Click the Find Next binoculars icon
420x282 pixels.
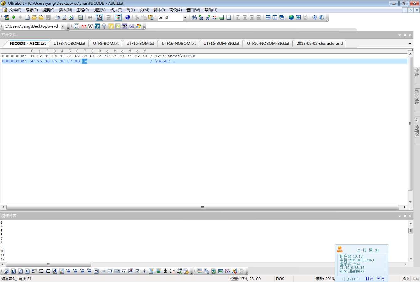tap(208, 17)
